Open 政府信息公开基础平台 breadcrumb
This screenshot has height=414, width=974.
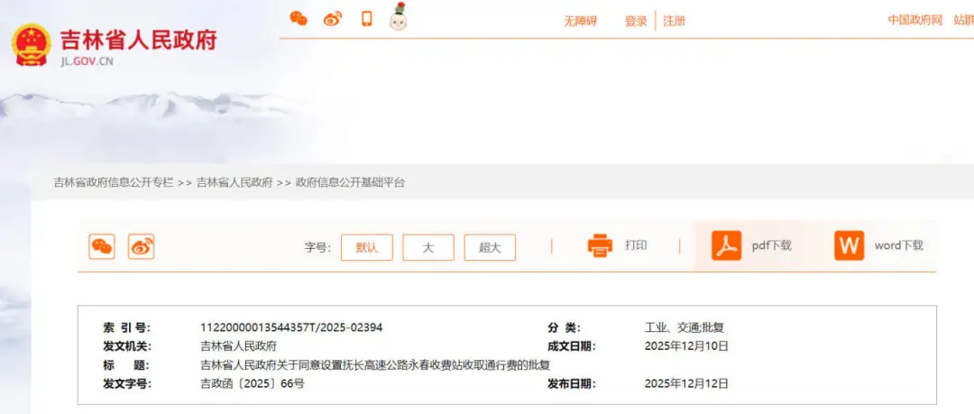351,182
